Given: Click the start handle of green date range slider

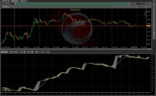Looking at the screenshot, I should [16, 4].
